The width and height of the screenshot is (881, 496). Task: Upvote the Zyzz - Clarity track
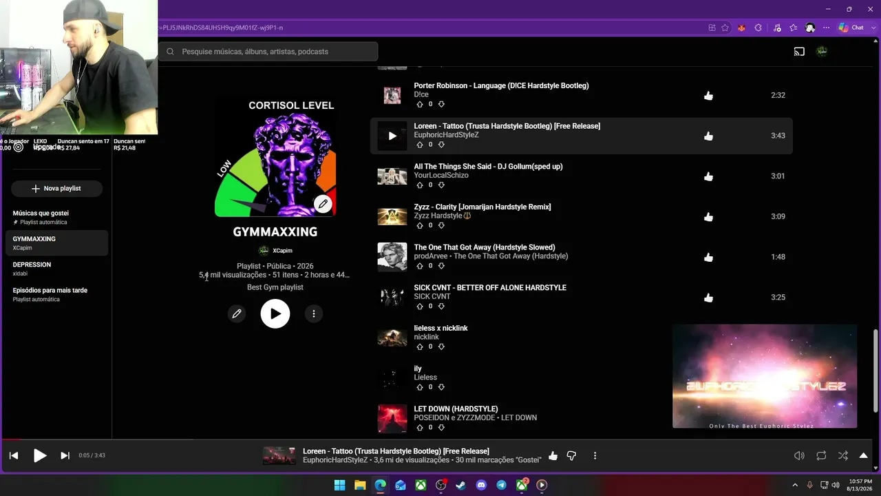tap(420, 225)
